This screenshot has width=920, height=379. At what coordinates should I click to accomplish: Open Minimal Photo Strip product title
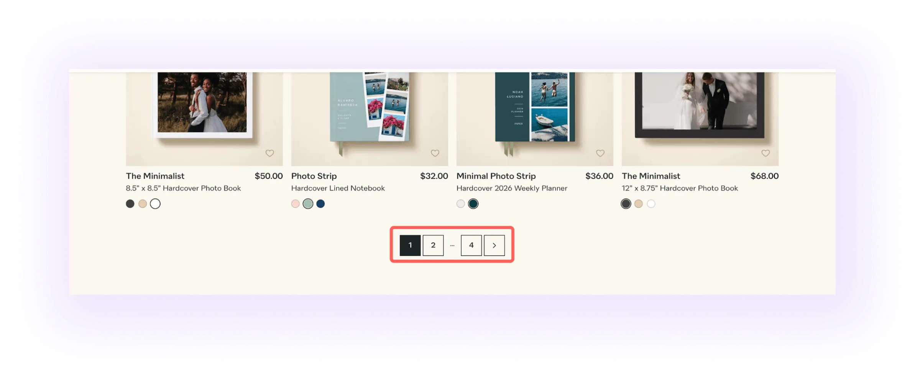496,176
